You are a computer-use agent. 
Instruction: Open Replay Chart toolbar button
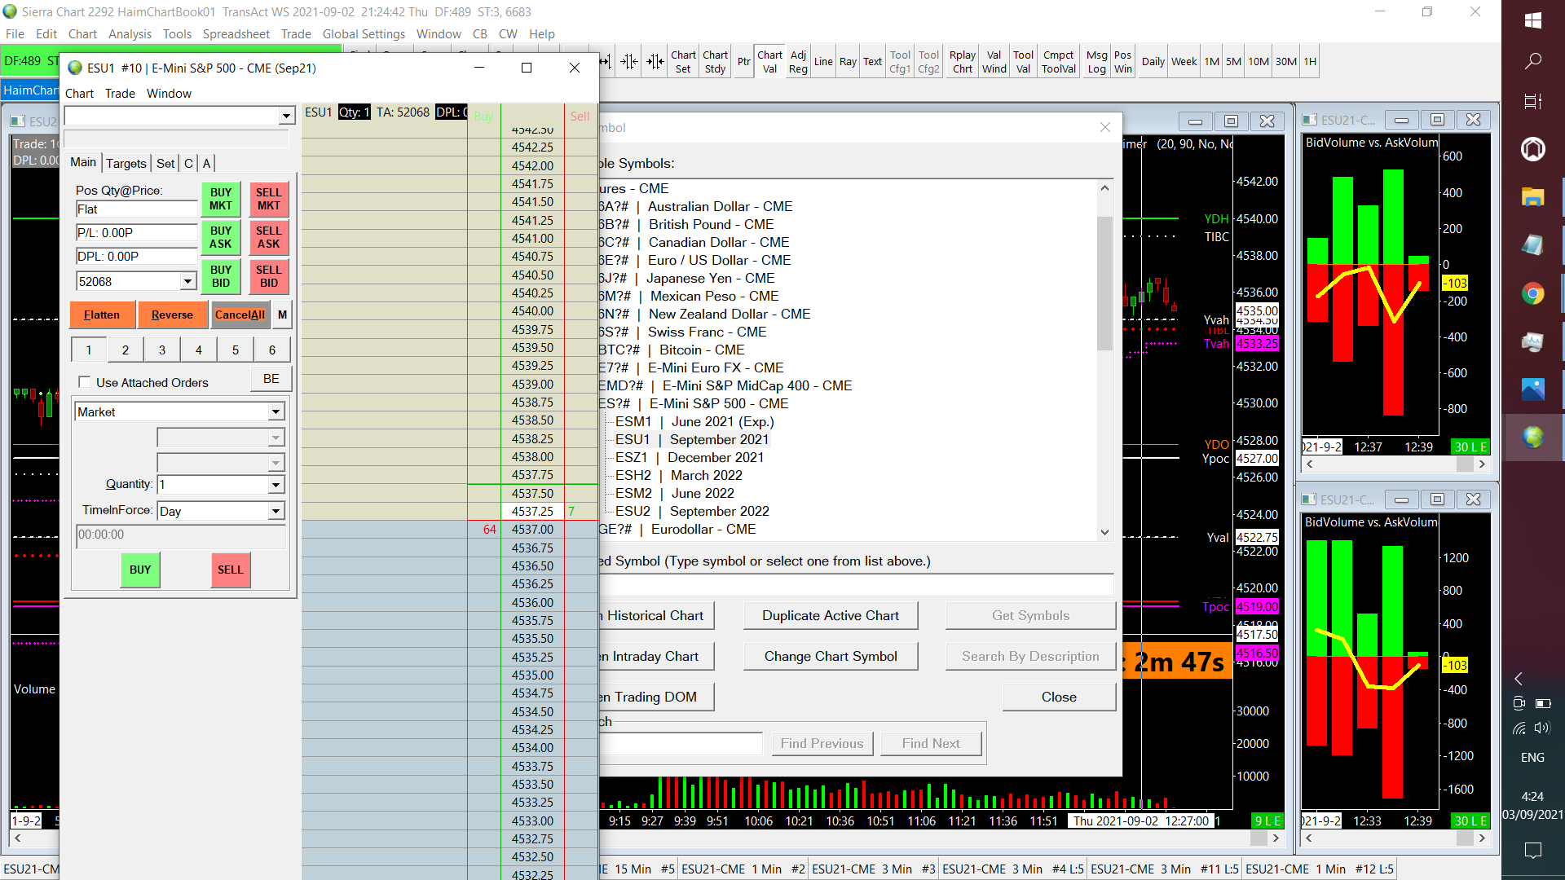click(963, 62)
